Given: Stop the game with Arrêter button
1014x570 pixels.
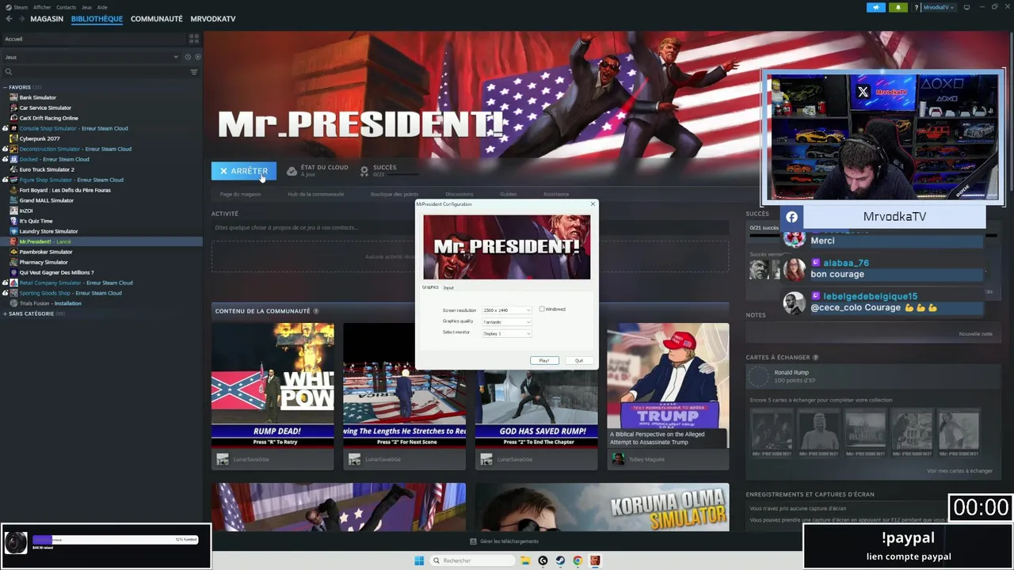Looking at the screenshot, I should (244, 171).
